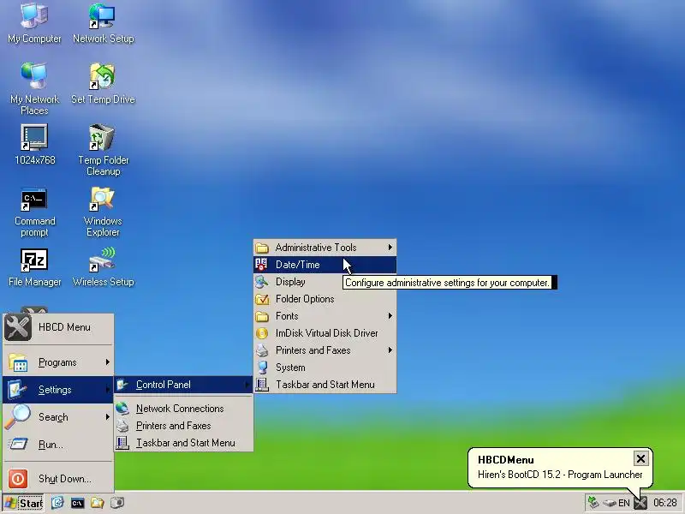
Task: Choose Run... from Start menu
Action: (x=58, y=445)
